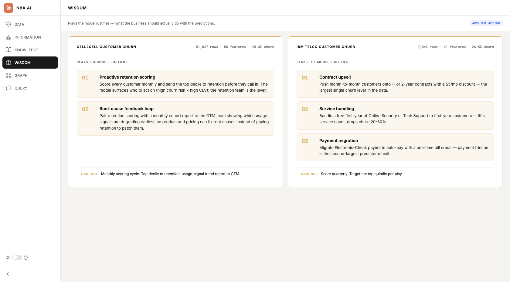The image size is (510, 282).
Task: Open the Knowledge section
Action: point(30,50)
